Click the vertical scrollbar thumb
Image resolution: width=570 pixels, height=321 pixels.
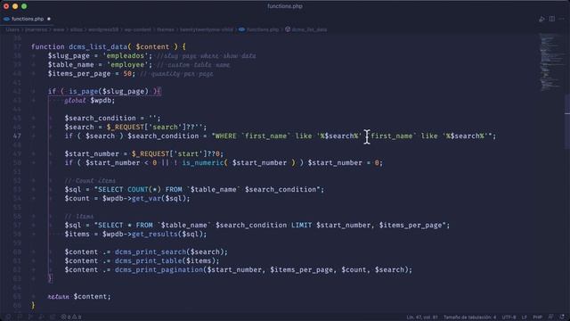tap(567, 122)
